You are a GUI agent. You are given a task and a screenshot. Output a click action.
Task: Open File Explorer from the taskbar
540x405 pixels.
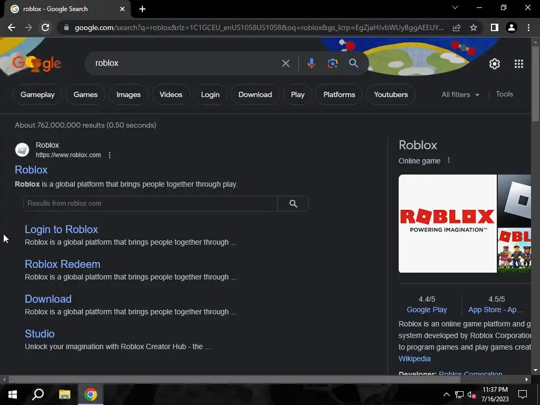pos(64,394)
